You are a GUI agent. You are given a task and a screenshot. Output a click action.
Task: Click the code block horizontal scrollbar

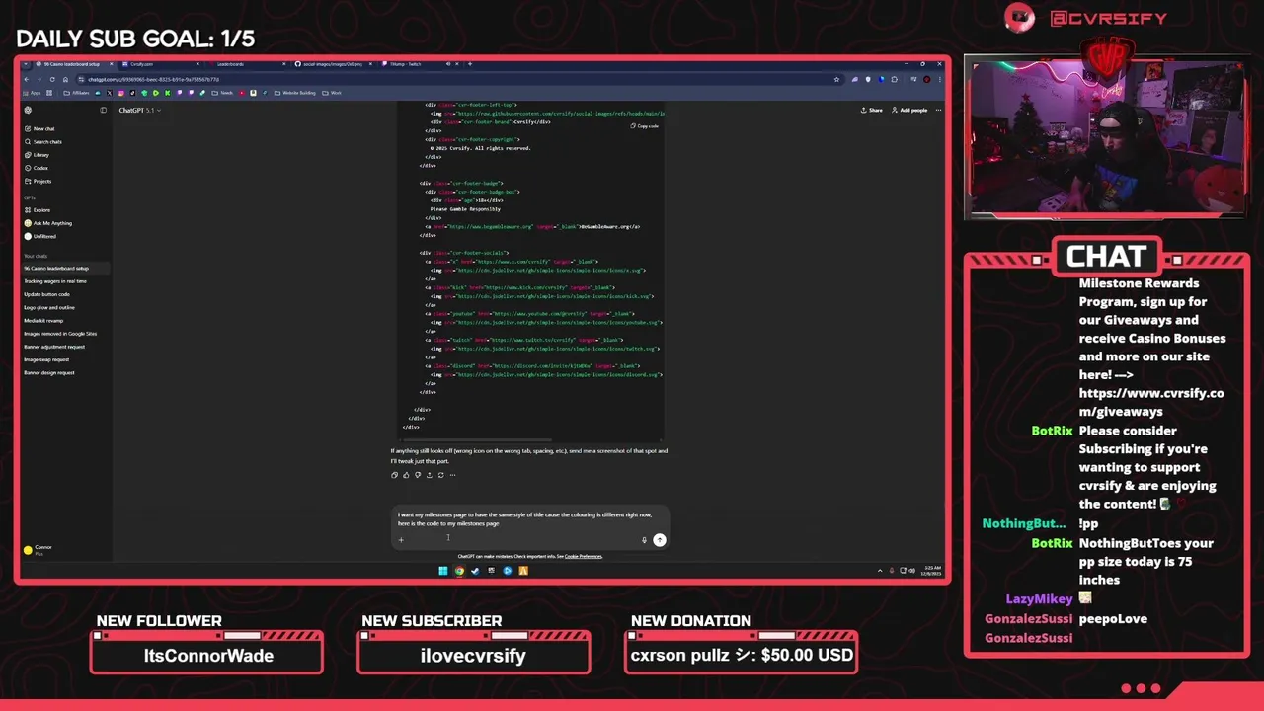tap(479, 440)
